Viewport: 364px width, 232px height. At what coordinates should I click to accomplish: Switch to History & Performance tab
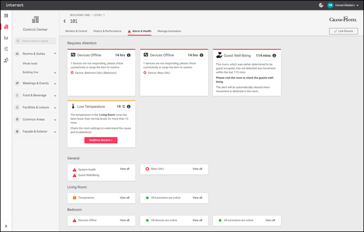(x=107, y=31)
